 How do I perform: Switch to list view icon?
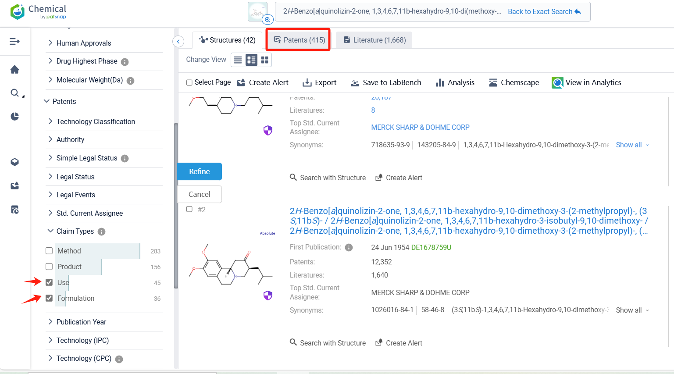[238, 60]
